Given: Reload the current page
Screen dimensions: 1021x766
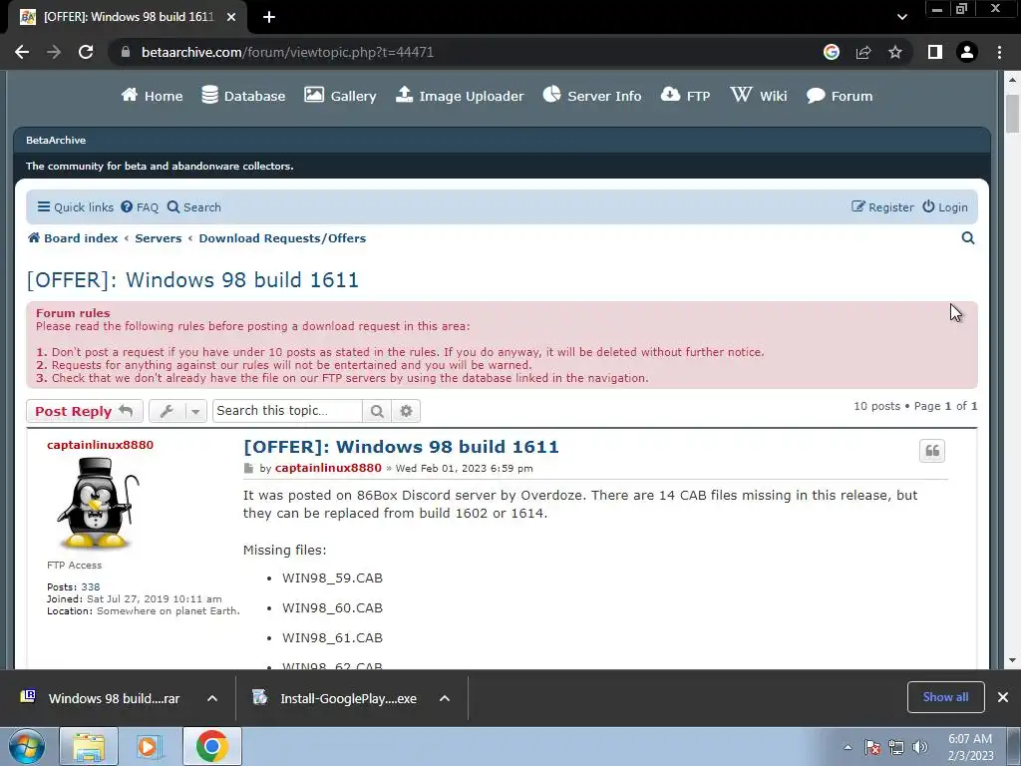Looking at the screenshot, I should (86, 52).
